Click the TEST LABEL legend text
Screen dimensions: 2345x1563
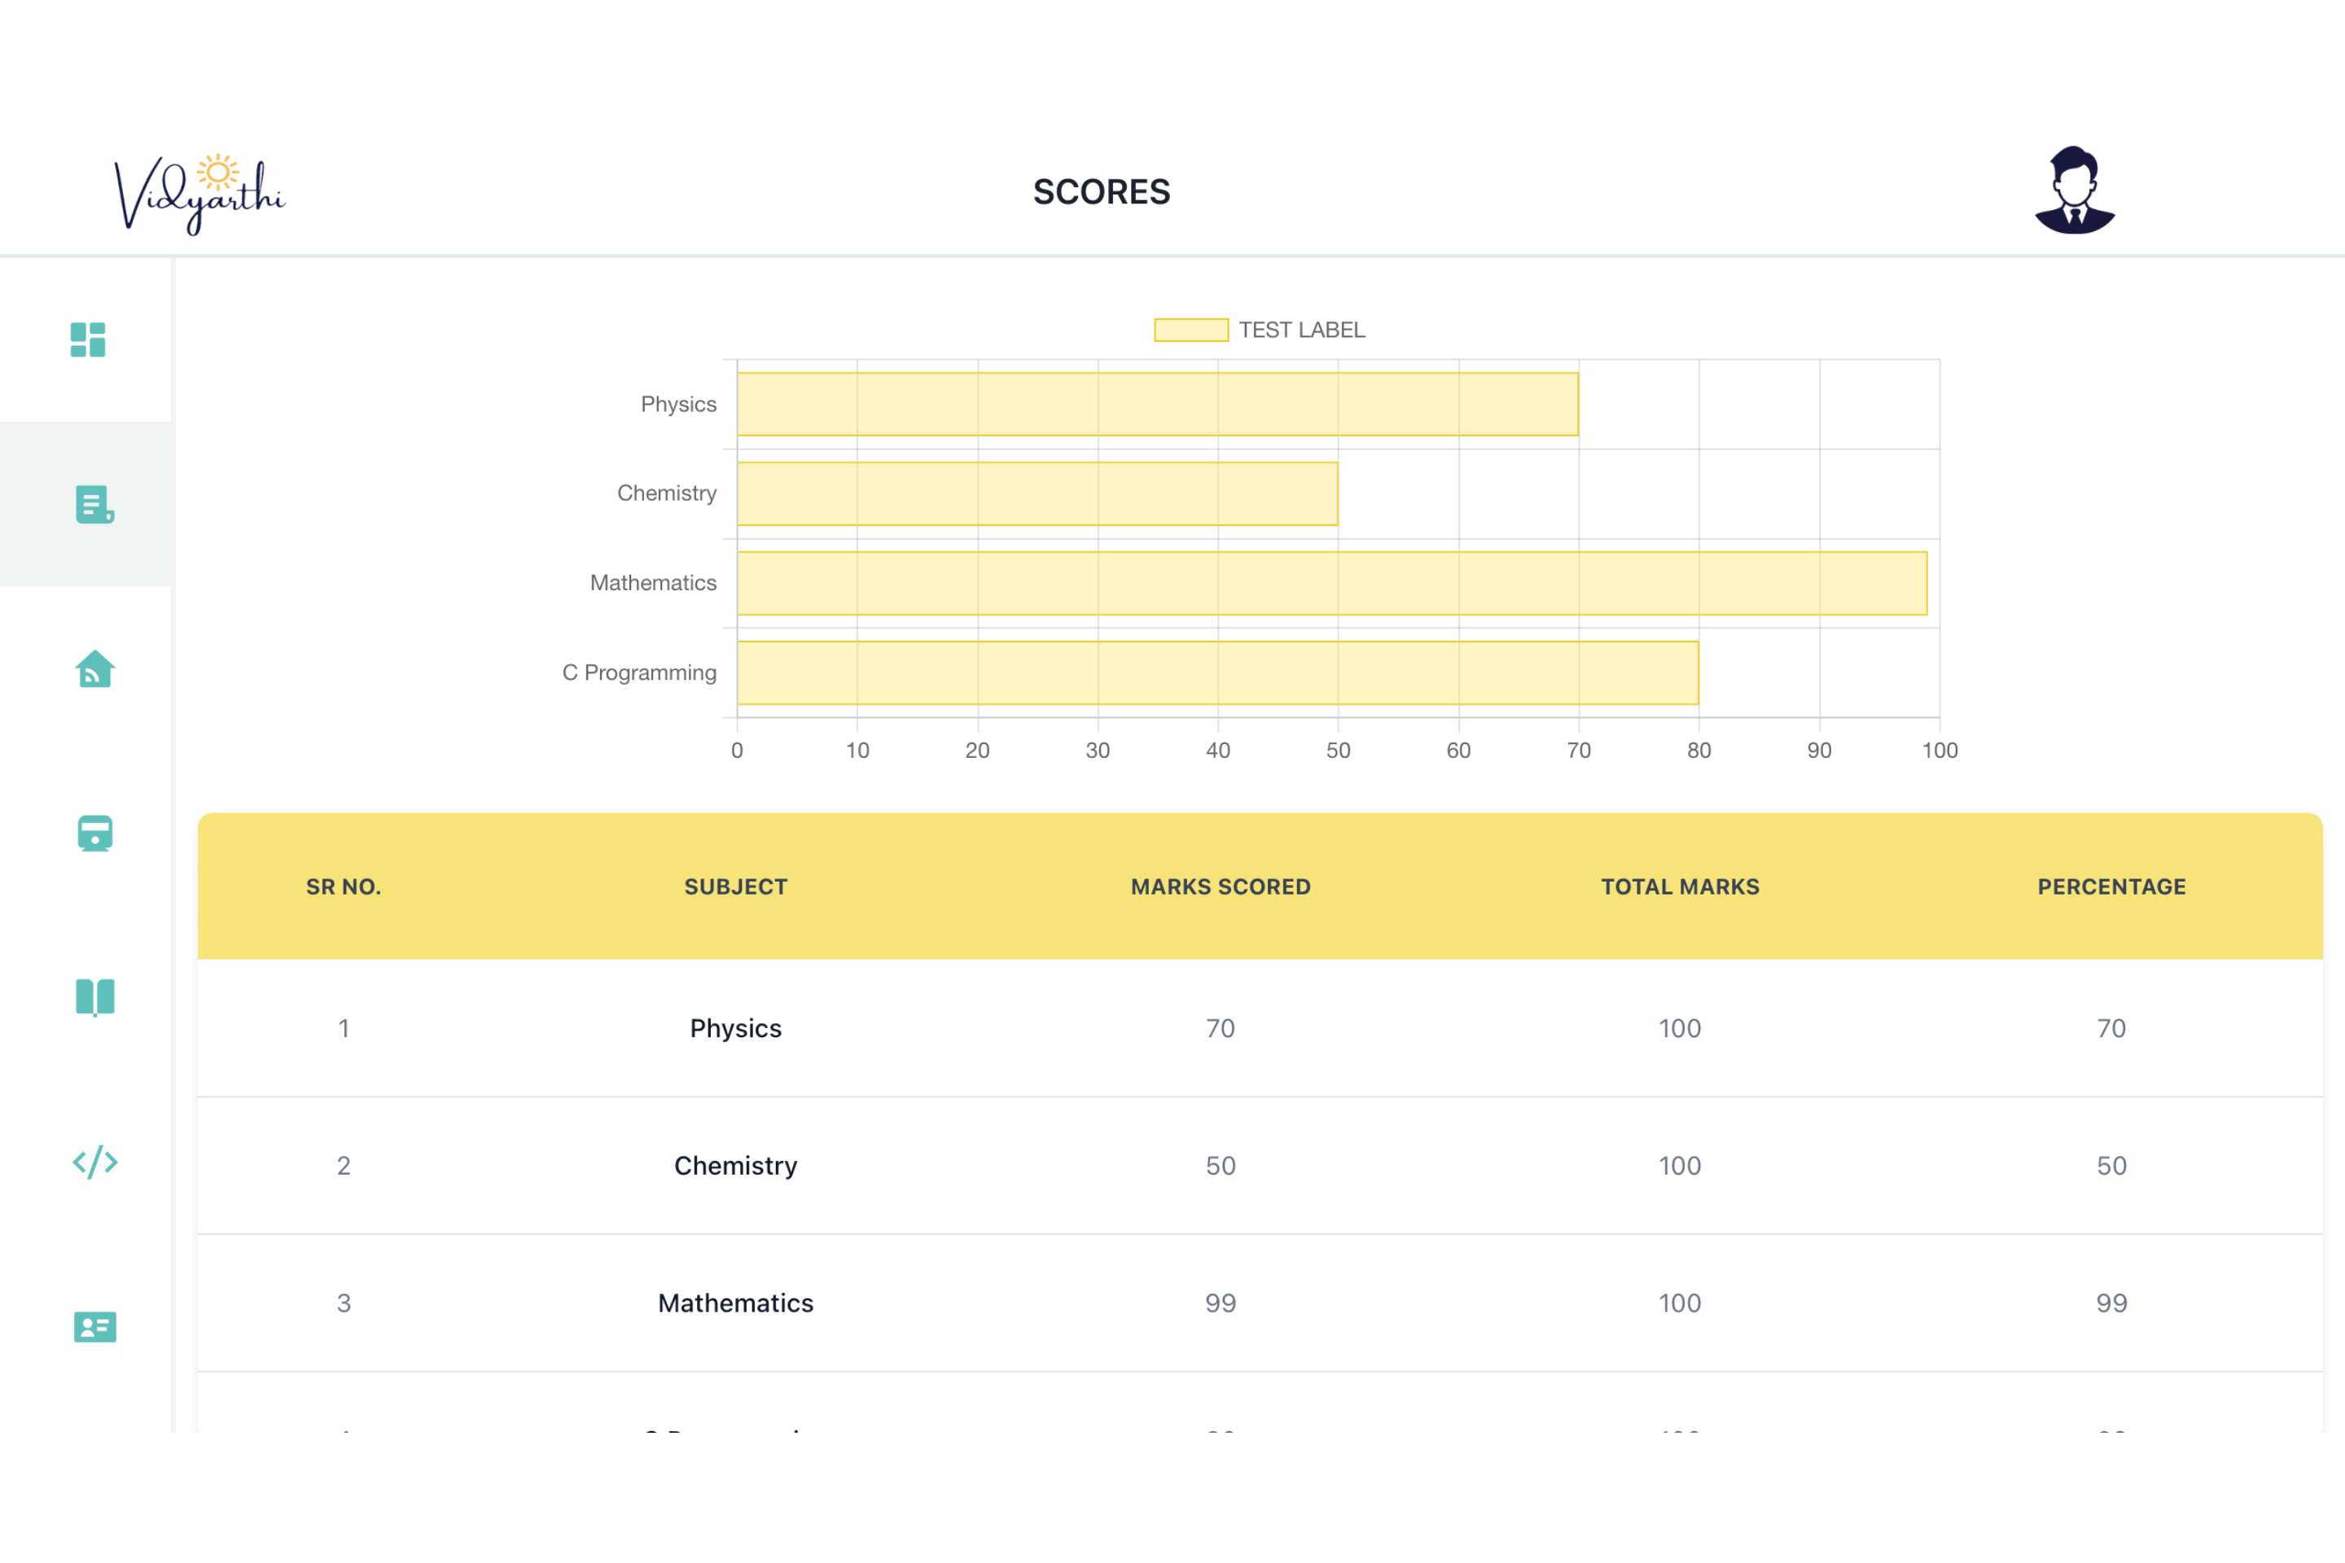(1301, 330)
